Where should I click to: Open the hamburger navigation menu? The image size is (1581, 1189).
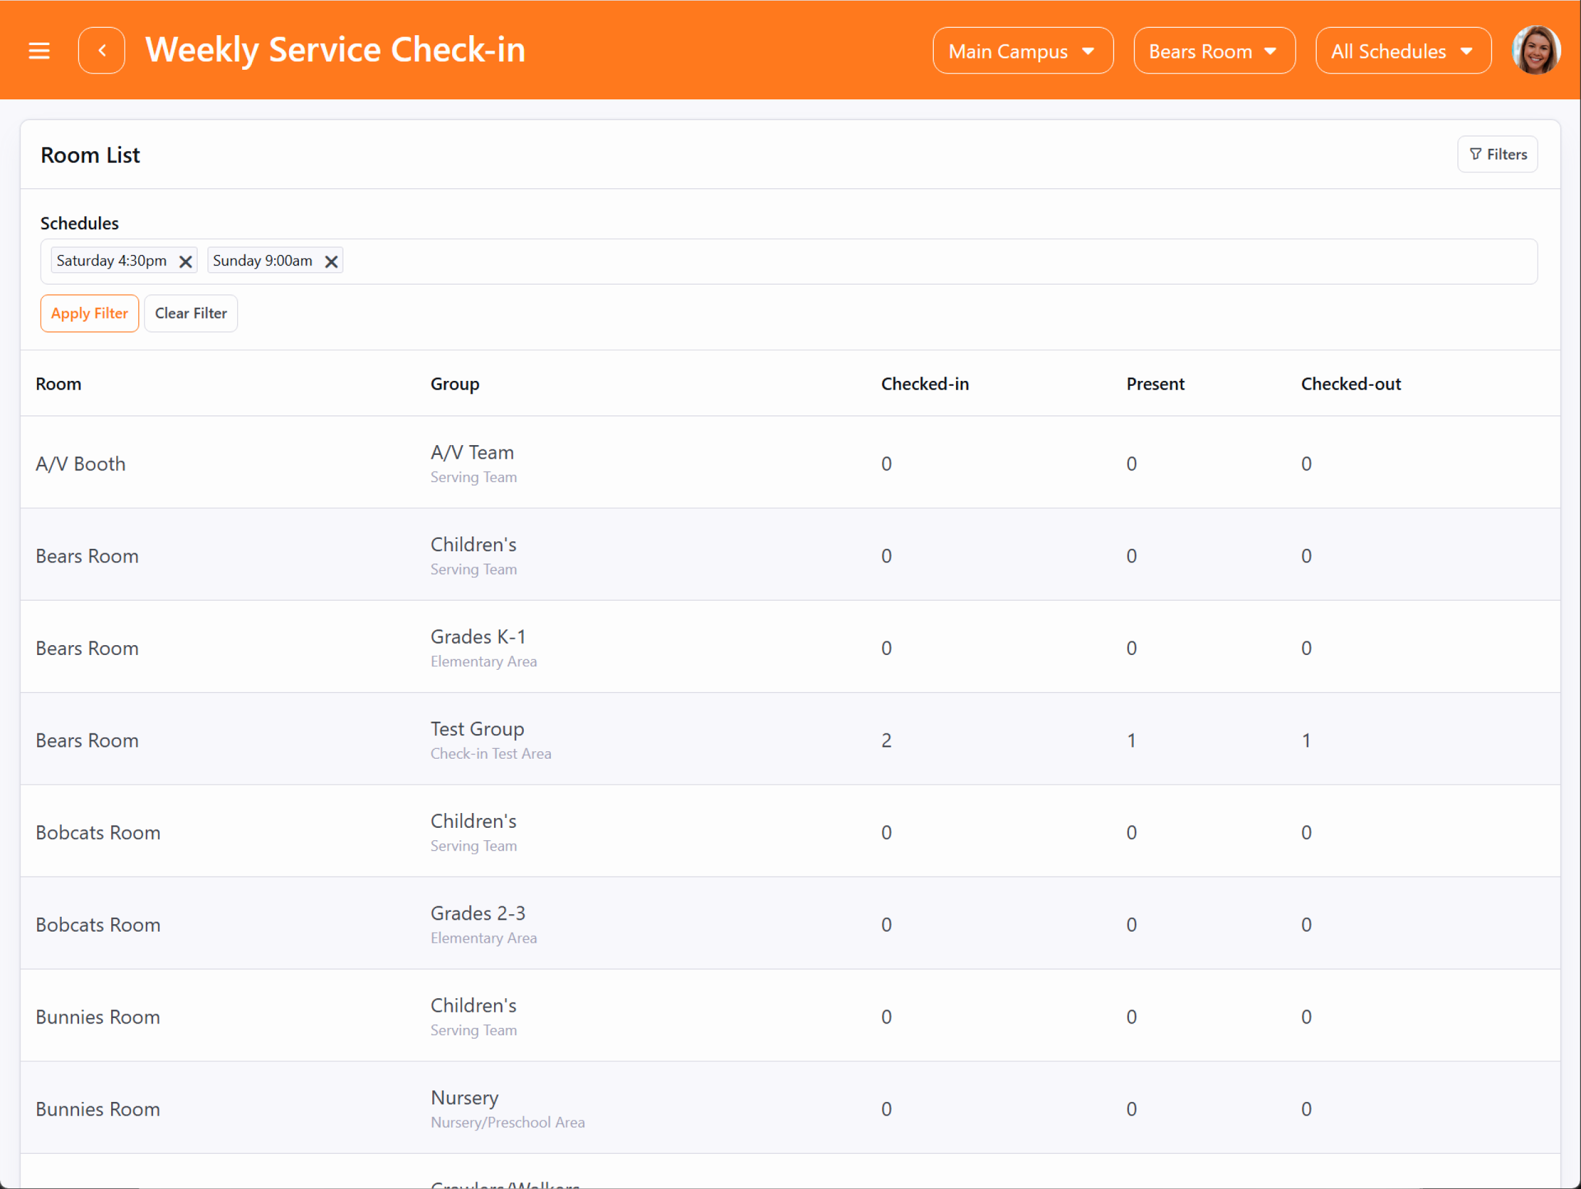click(40, 51)
